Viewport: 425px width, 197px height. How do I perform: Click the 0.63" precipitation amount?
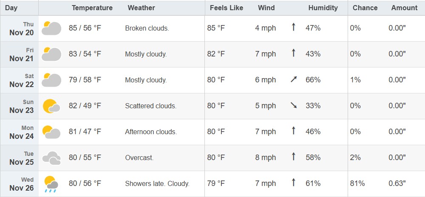pos(397,184)
